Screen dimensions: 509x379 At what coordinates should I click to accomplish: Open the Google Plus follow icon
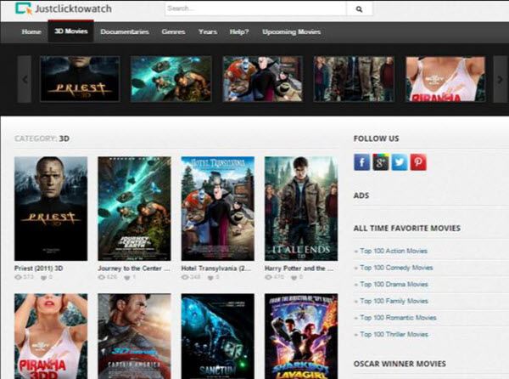point(381,161)
